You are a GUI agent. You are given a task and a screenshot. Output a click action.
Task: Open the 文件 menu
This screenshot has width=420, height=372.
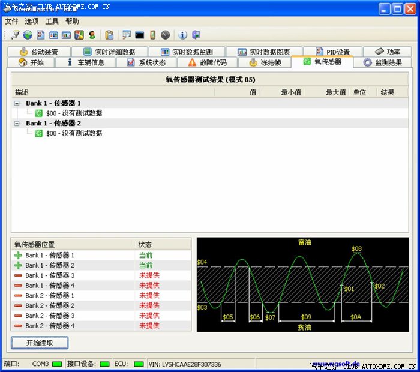coord(11,21)
